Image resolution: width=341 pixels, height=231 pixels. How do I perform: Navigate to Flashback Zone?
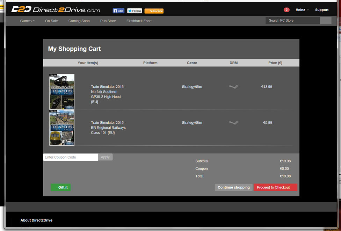pos(139,21)
